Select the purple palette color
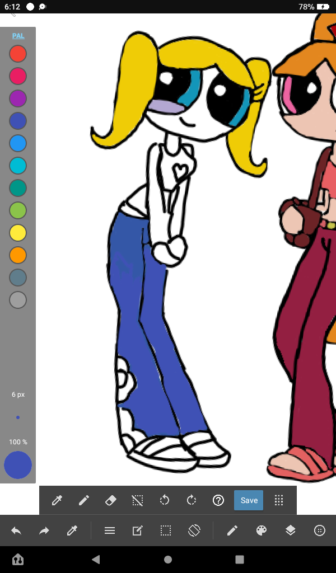 click(18, 98)
